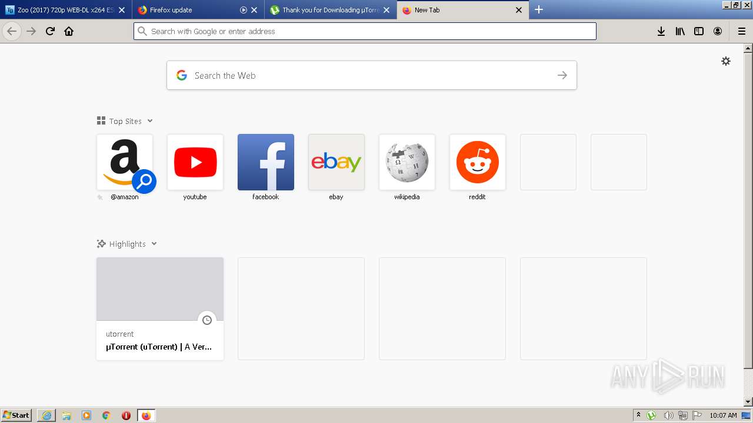This screenshot has width=753, height=423.
Task: Select the New Tab tab
Action: (x=463, y=10)
